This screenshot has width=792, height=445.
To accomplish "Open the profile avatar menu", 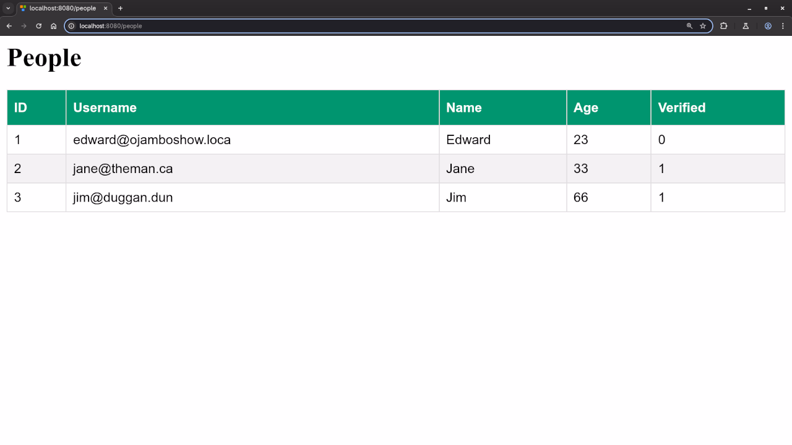I will 768,26.
